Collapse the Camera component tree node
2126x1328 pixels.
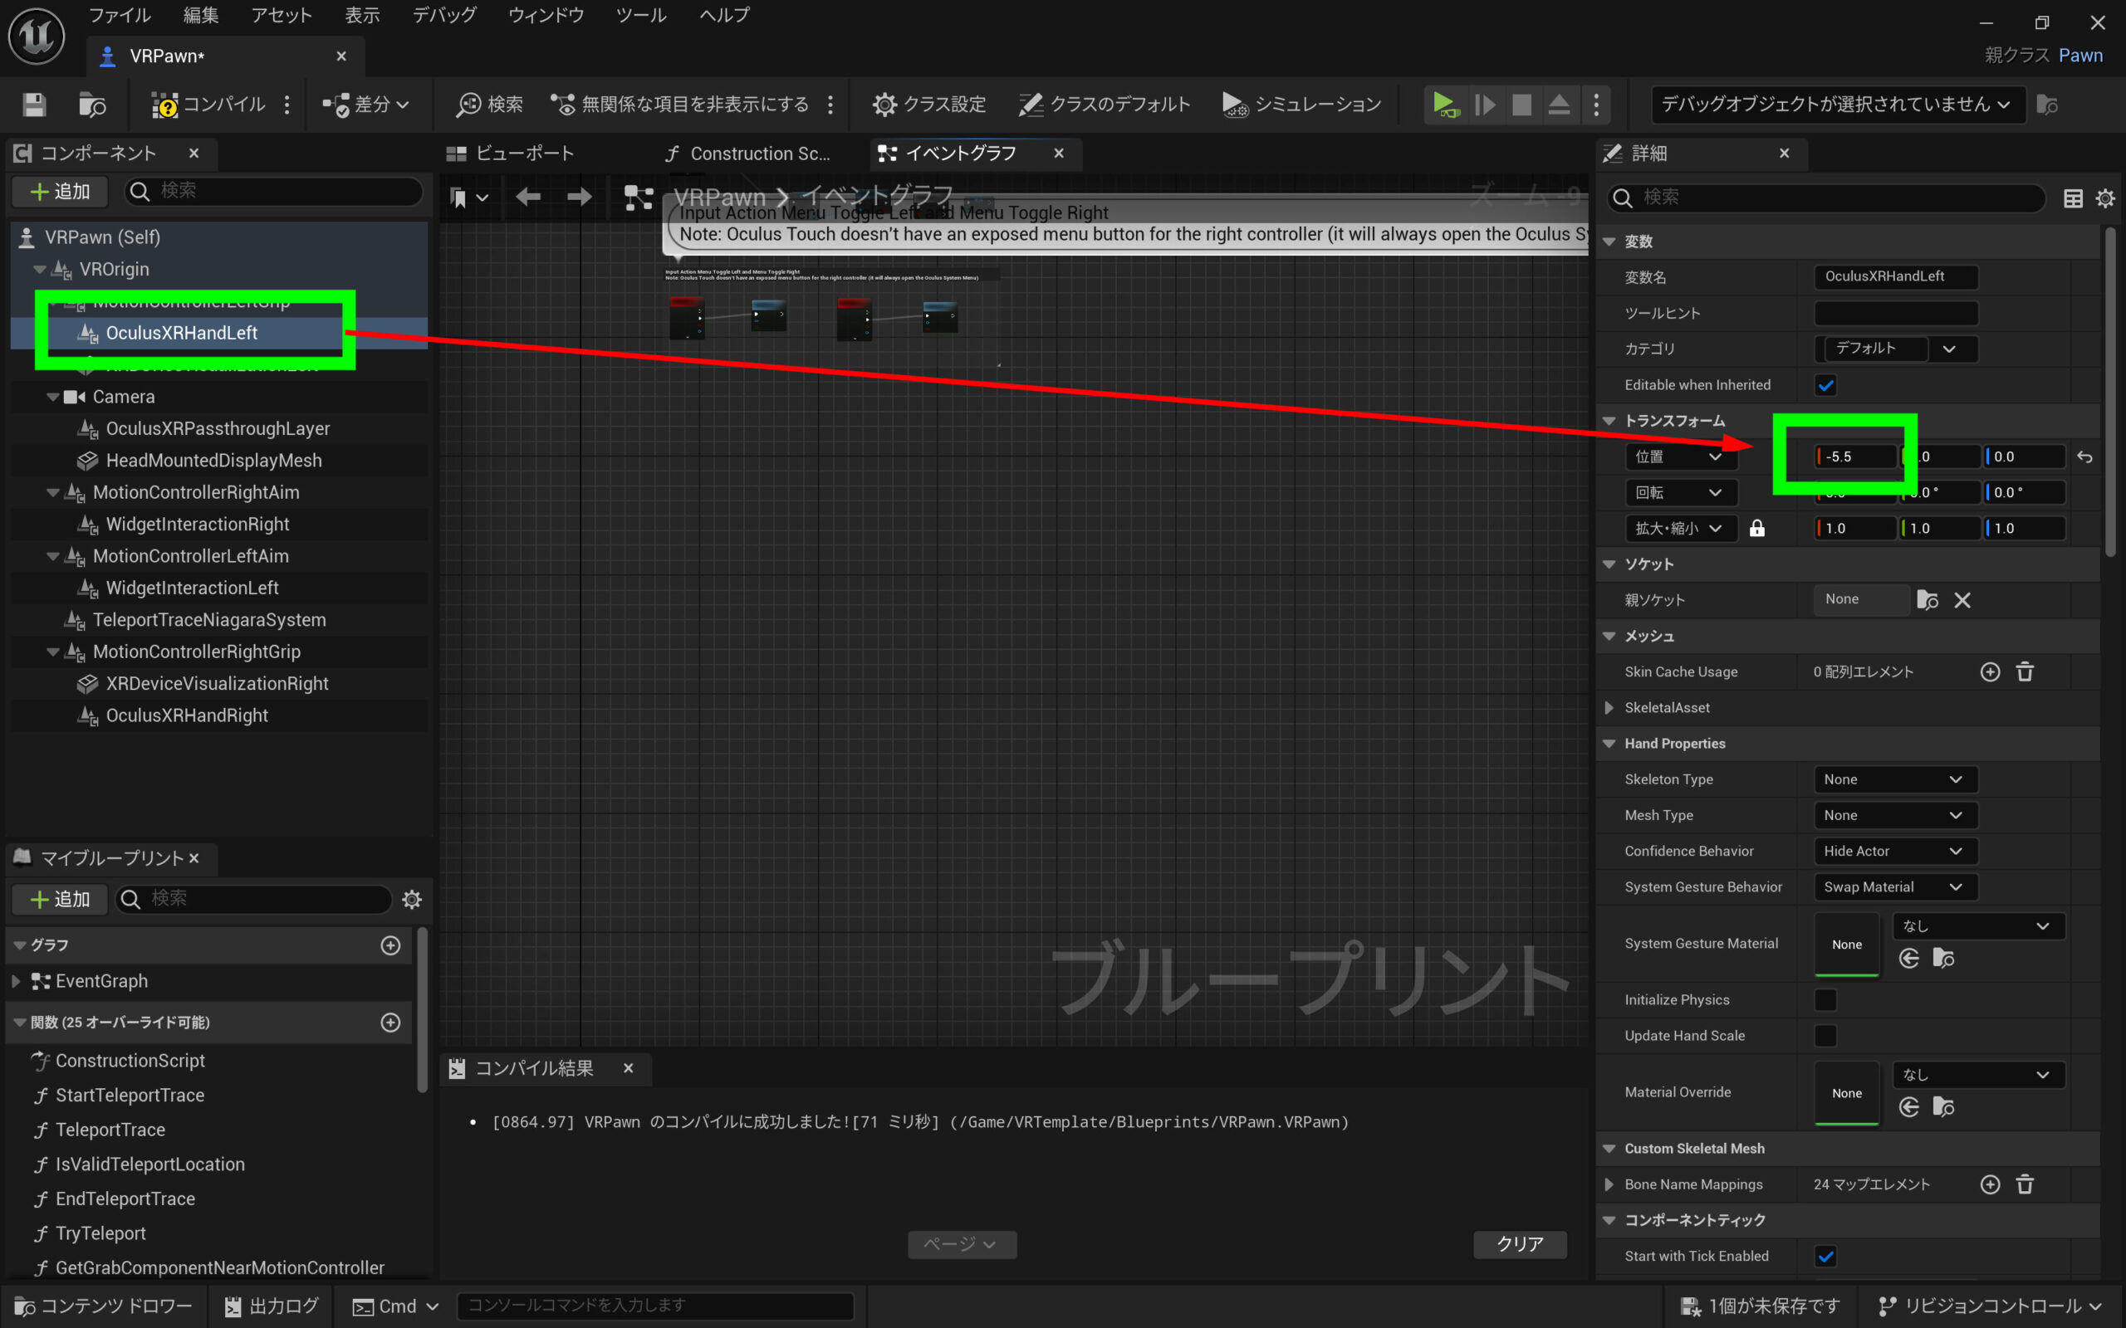click(52, 397)
